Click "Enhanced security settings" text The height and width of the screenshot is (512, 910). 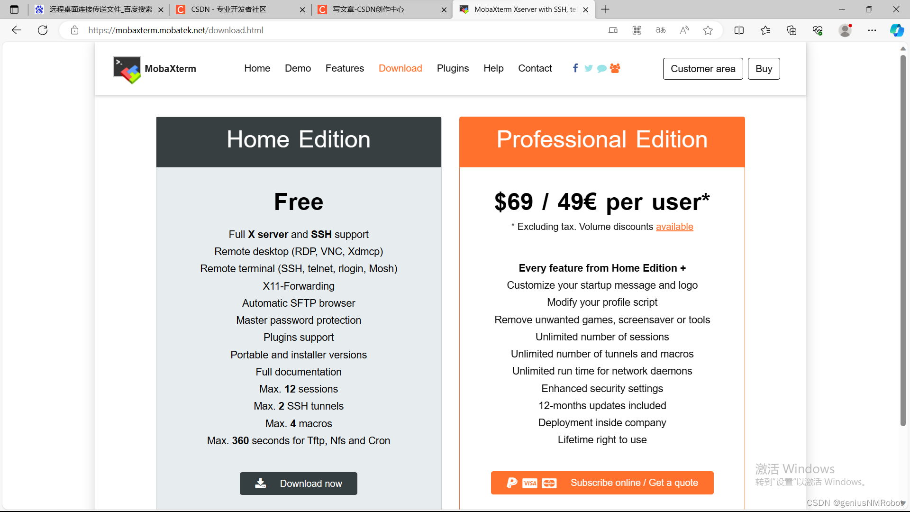pyautogui.click(x=602, y=389)
